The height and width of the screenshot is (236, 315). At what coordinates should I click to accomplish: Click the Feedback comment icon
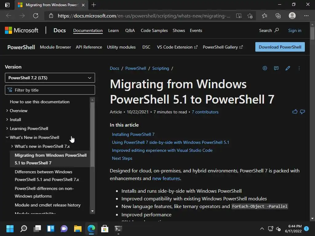click(276, 68)
